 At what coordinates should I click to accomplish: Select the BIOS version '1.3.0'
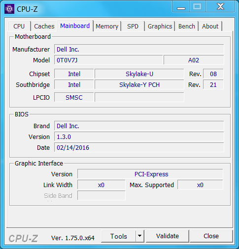point(139,137)
